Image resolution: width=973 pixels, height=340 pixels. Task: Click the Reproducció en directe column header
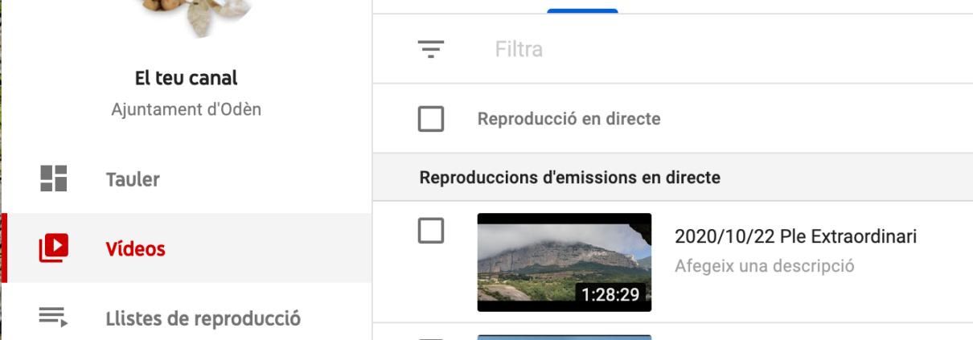tap(569, 119)
